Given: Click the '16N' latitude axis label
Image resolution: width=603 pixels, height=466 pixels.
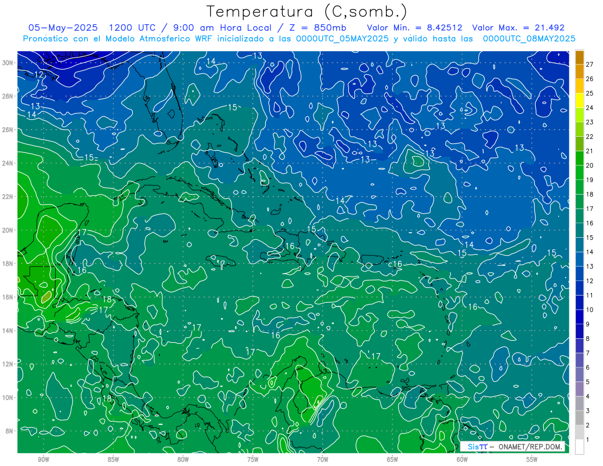Looking at the screenshot, I should [8, 297].
